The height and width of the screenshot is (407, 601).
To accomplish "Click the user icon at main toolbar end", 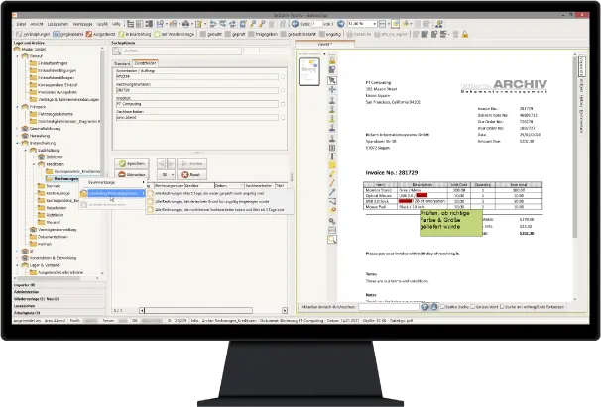I will [439, 24].
